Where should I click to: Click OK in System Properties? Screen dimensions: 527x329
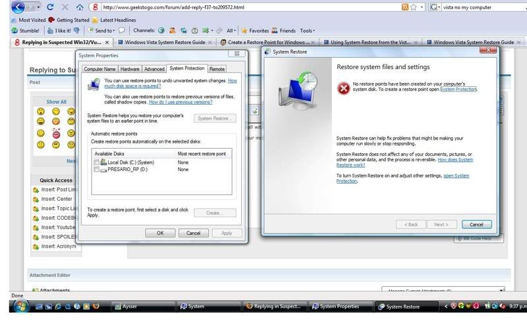(x=160, y=233)
